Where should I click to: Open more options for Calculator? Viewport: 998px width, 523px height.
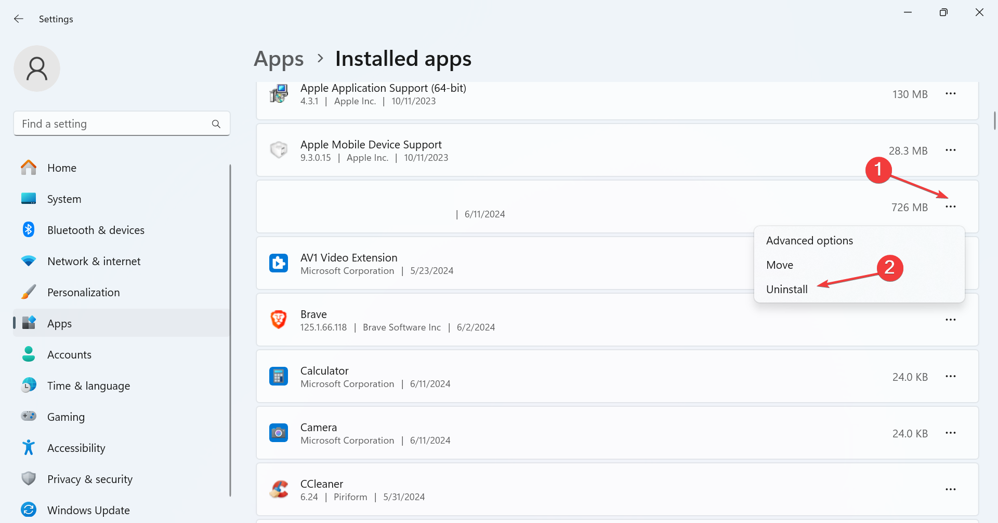(951, 377)
